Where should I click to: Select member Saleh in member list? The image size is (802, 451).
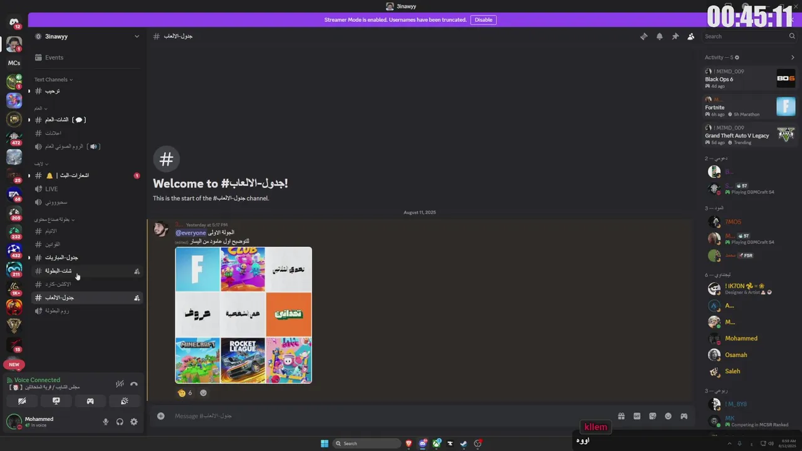tap(749, 371)
